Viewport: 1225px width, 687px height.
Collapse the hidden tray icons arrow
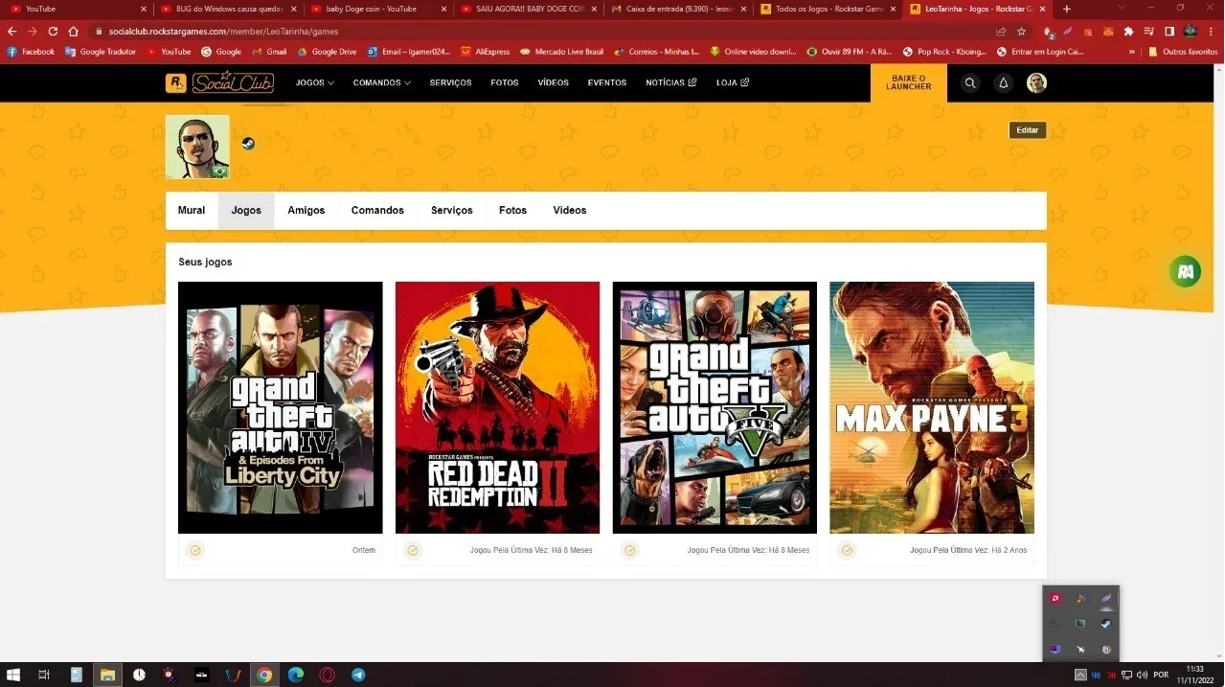pos(1080,675)
